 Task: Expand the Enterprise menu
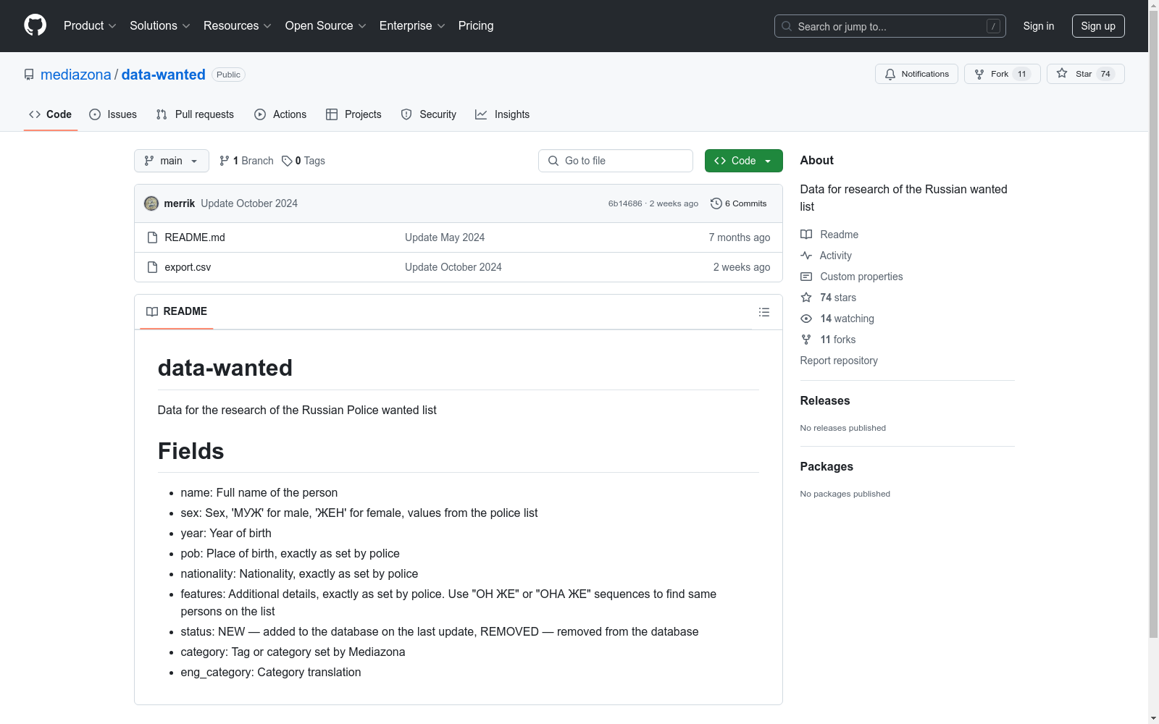[412, 26]
